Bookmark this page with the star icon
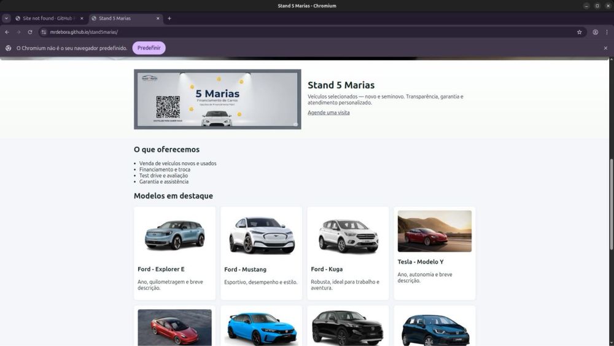Screen dimensions: 614x346 [579, 32]
